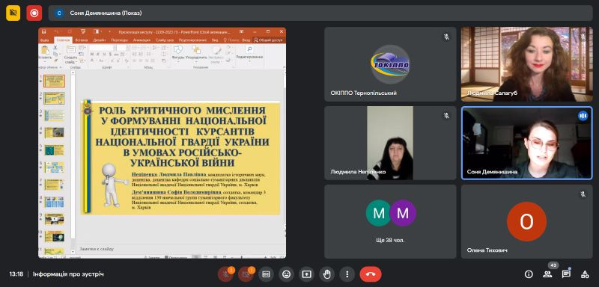Select the ОКІППО Тернопільський participant tile

(390, 64)
